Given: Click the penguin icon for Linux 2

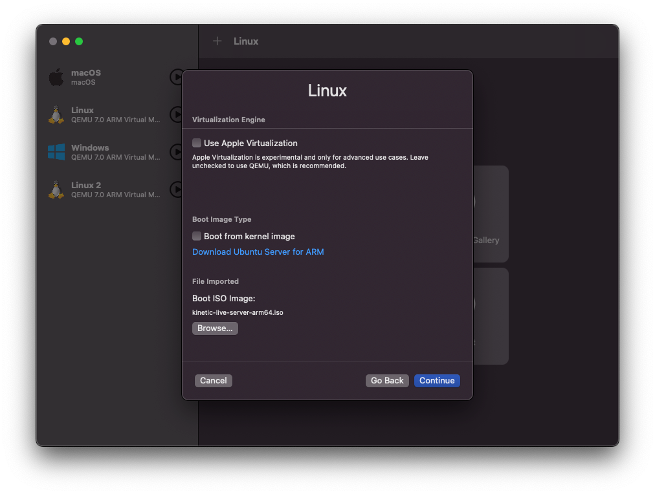Looking at the screenshot, I should pyautogui.click(x=56, y=190).
